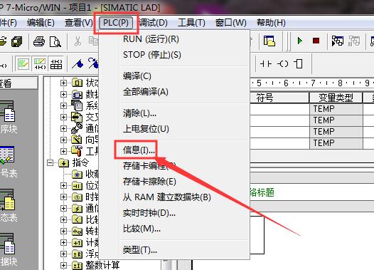Select 上电复位(U) menu entry
This screenshot has width=374, height=270.
[x=146, y=129]
